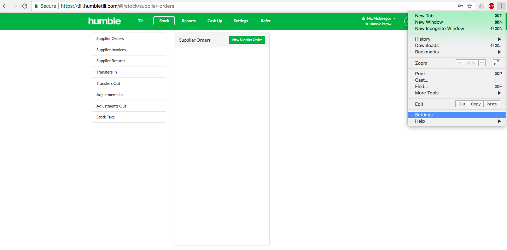Expand the More Tools submenu

click(456, 93)
